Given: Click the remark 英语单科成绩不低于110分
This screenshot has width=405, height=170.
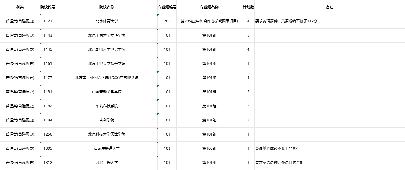Looking at the screenshot, I should (277, 148).
